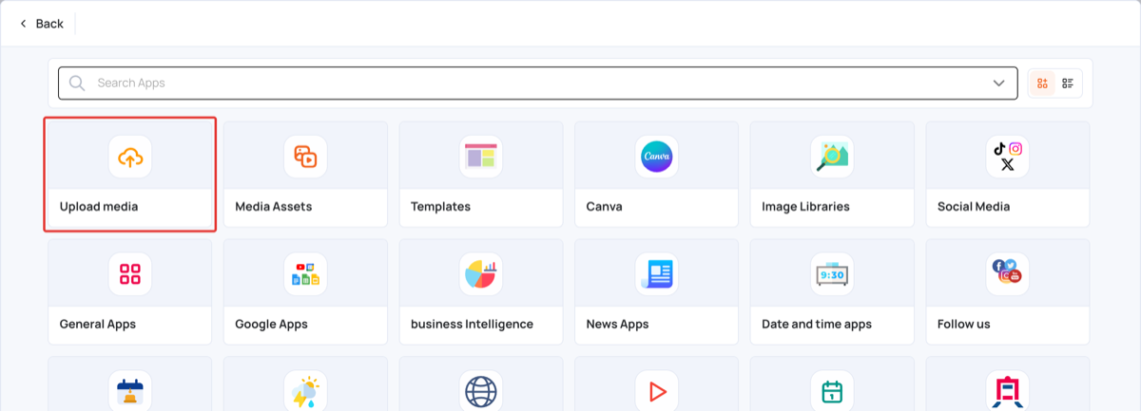The height and width of the screenshot is (411, 1141).
Task: Select the Templates icon
Action: coord(481,157)
